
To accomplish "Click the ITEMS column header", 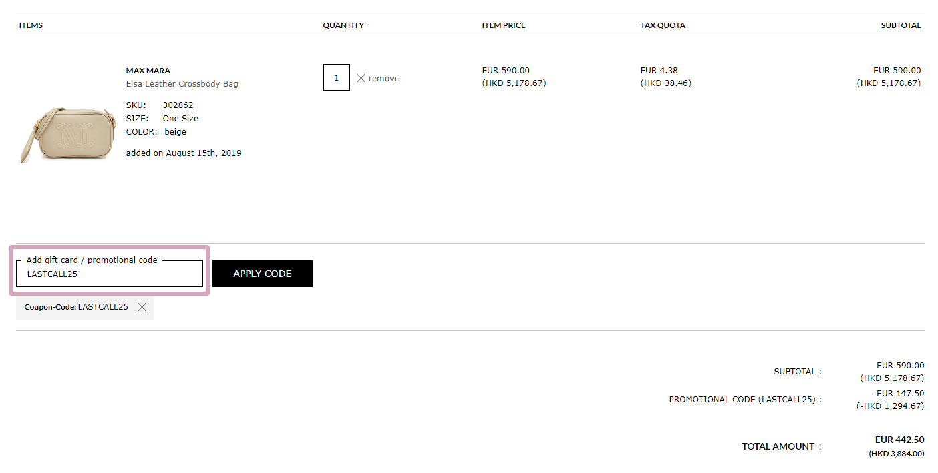I will pos(31,25).
